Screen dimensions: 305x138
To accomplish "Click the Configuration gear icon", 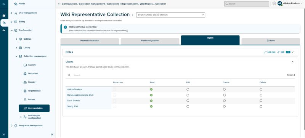I will point(16,30).
